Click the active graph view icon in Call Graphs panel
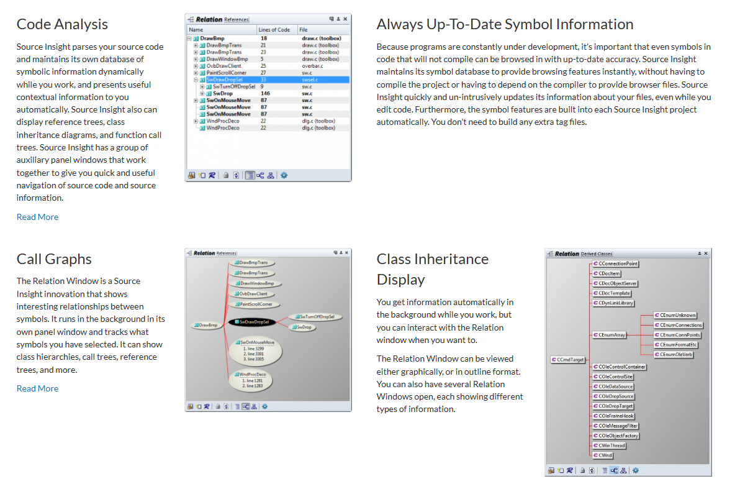 pyautogui.click(x=246, y=407)
